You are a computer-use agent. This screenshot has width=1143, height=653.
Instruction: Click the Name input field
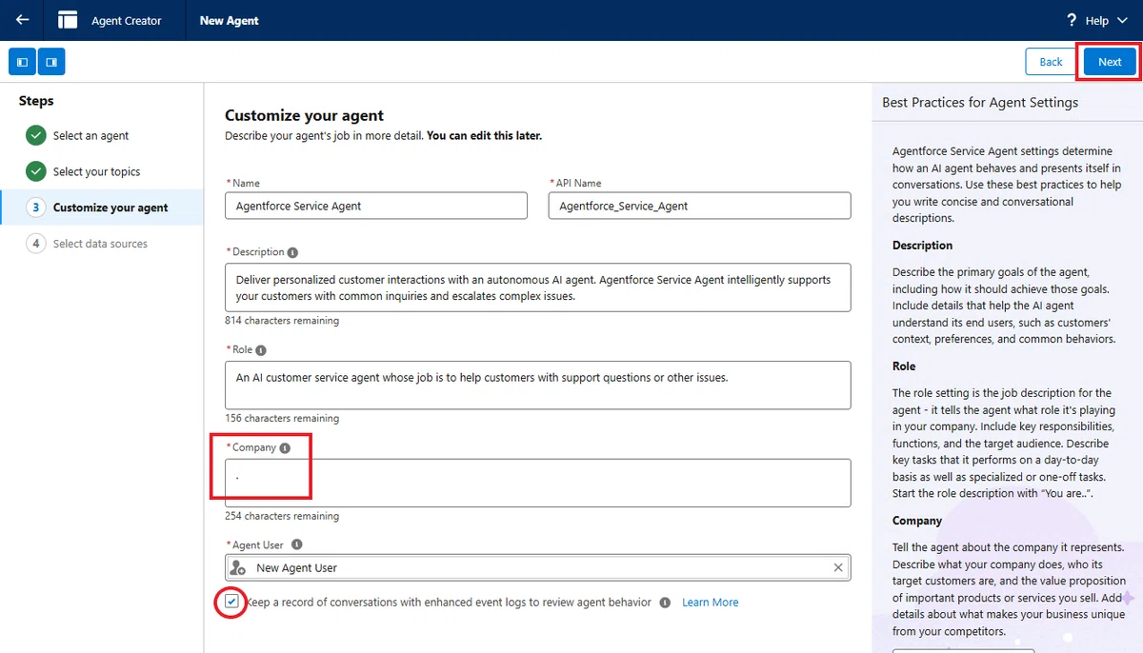click(376, 206)
